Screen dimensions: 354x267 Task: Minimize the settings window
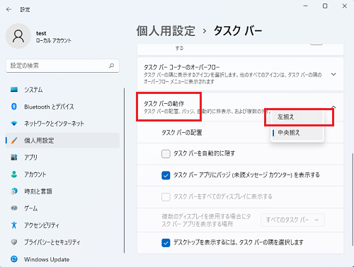pyautogui.click(x=306, y=6)
